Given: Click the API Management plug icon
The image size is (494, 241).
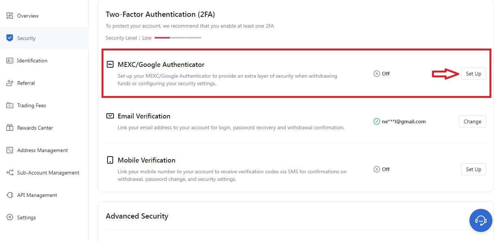Looking at the screenshot, I should pyautogui.click(x=10, y=195).
